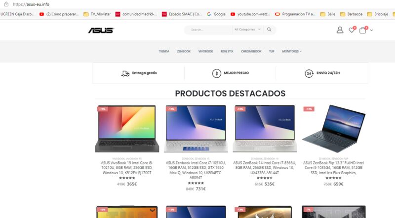The width and height of the screenshot is (395, 218).
Task: Click the Envío 24/72H clock icon
Action: pos(309,73)
